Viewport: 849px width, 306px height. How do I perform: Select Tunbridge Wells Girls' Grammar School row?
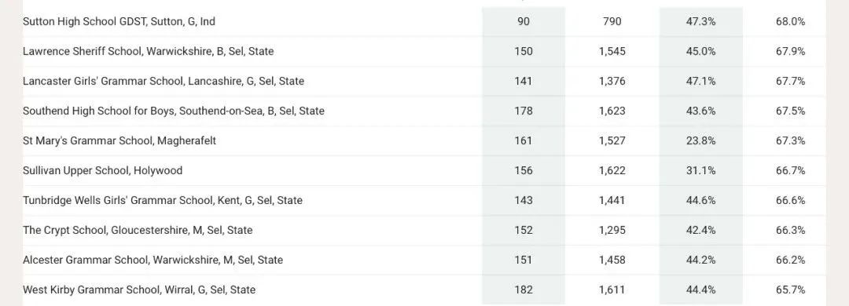(x=424, y=200)
